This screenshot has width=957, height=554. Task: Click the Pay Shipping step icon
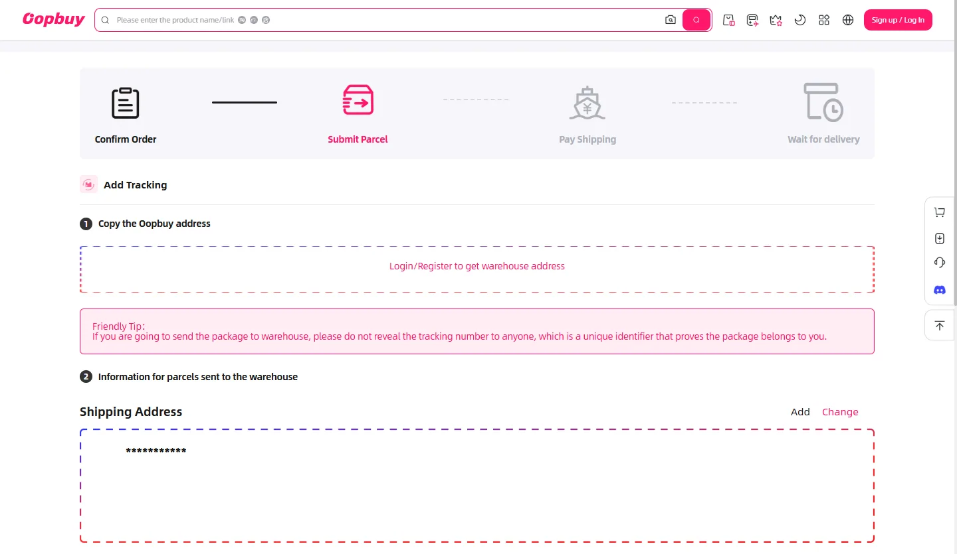(x=587, y=103)
